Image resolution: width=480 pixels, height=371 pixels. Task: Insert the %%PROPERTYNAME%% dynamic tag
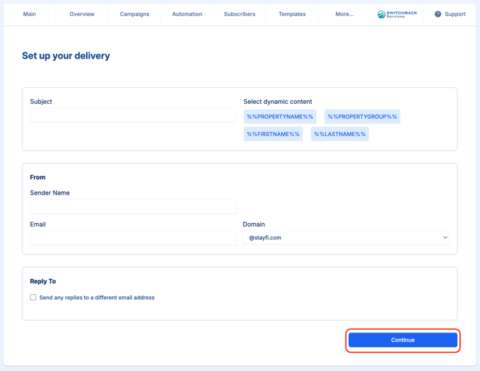coord(280,116)
